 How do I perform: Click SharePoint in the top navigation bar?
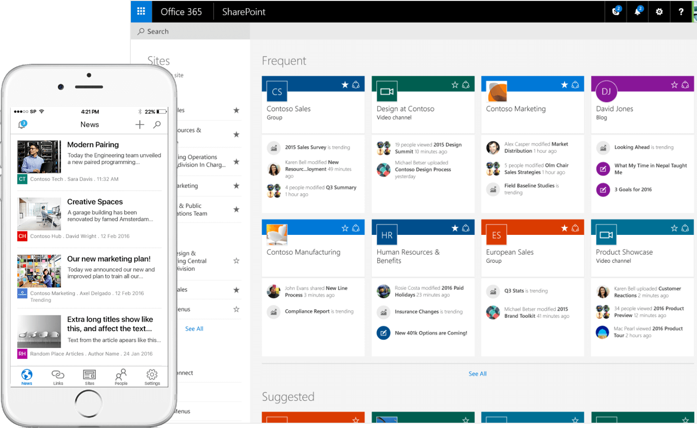click(244, 11)
